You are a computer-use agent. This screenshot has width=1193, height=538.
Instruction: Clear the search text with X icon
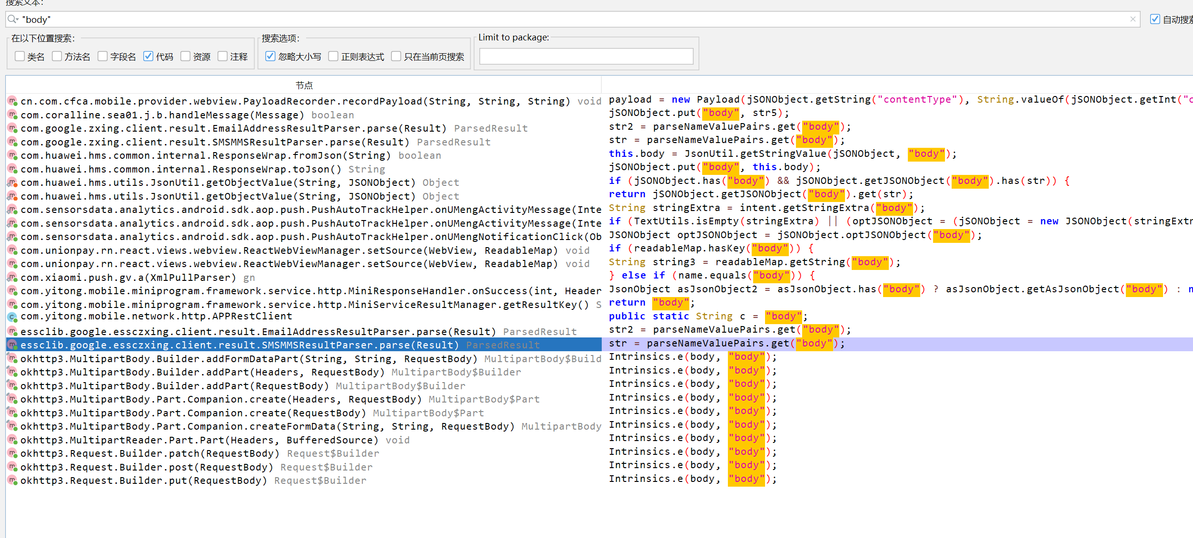[x=1133, y=19]
